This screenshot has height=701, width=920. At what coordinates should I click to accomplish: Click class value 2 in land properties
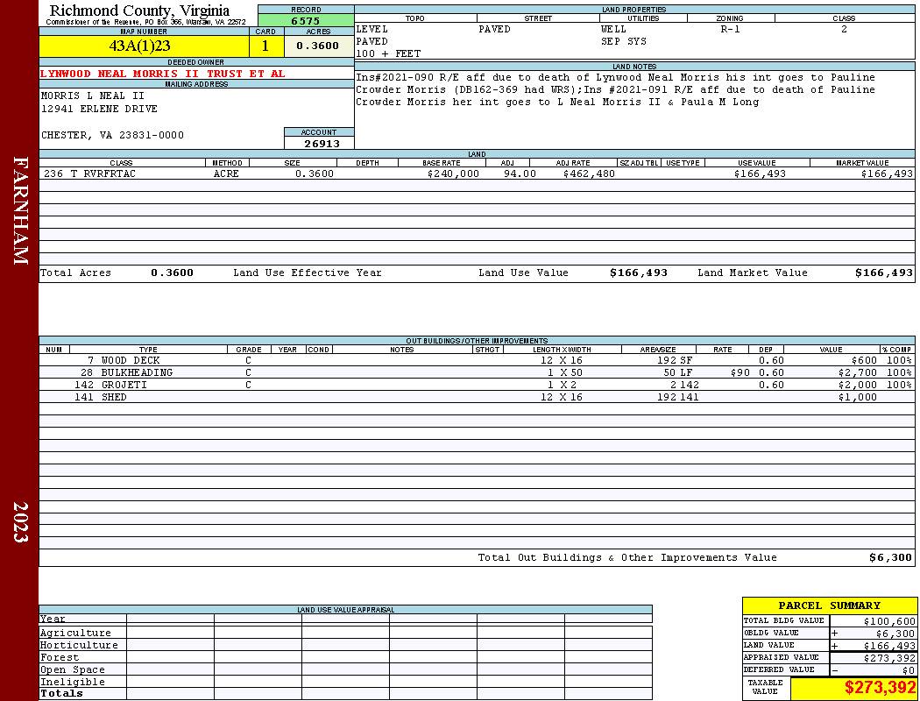[x=844, y=29]
